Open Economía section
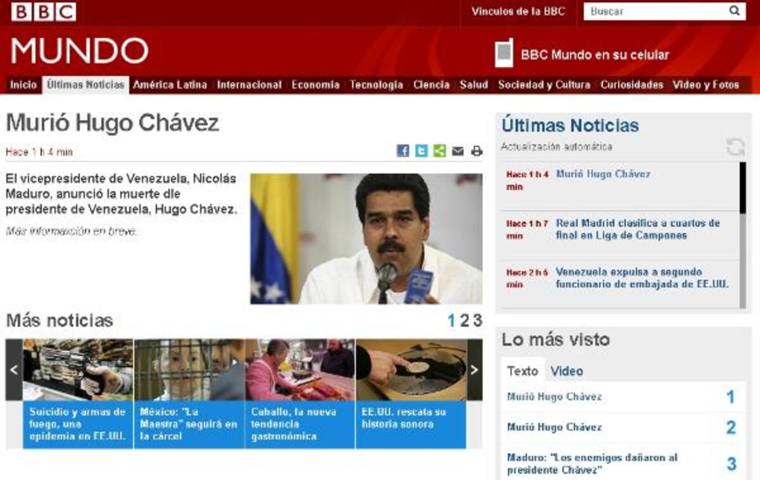The height and width of the screenshot is (480, 760). tap(315, 85)
